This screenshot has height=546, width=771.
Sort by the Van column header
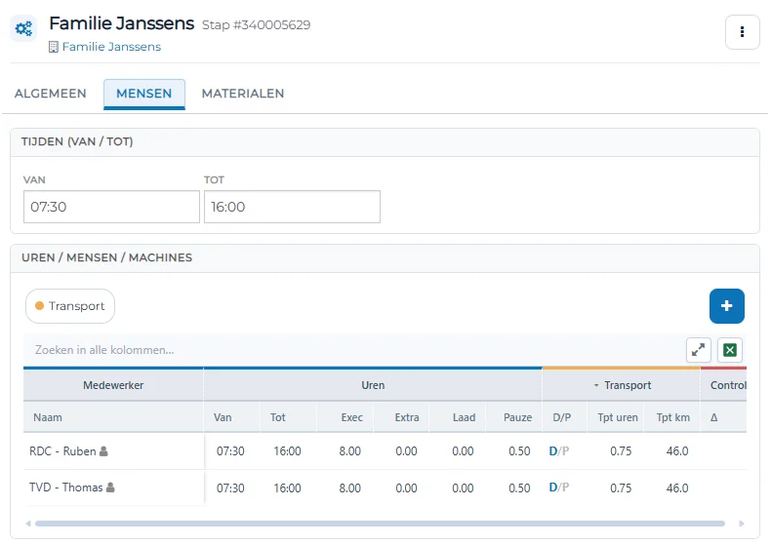(x=232, y=417)
